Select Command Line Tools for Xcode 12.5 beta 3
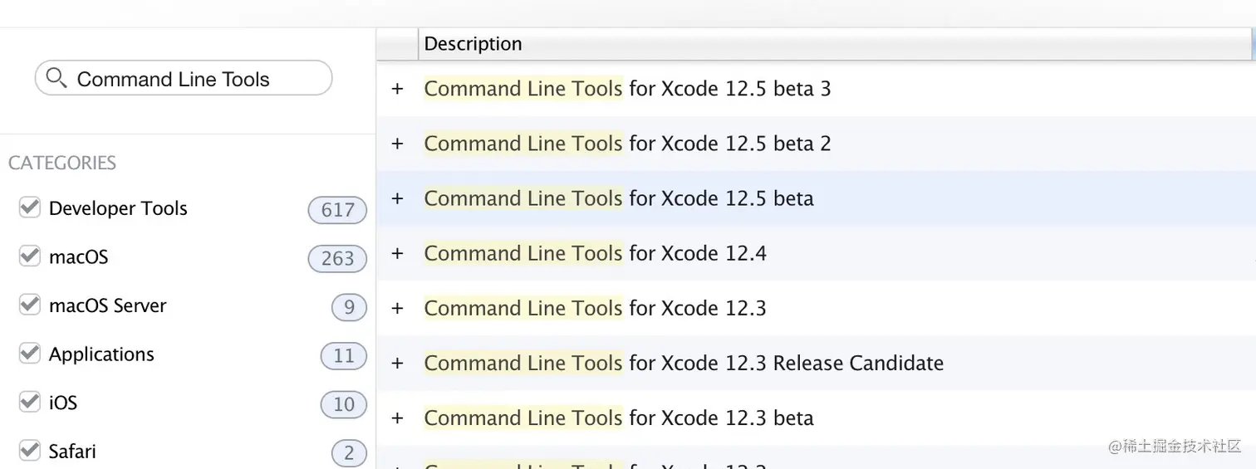Screen dimensions: 1256x469 tap(626, 88)
